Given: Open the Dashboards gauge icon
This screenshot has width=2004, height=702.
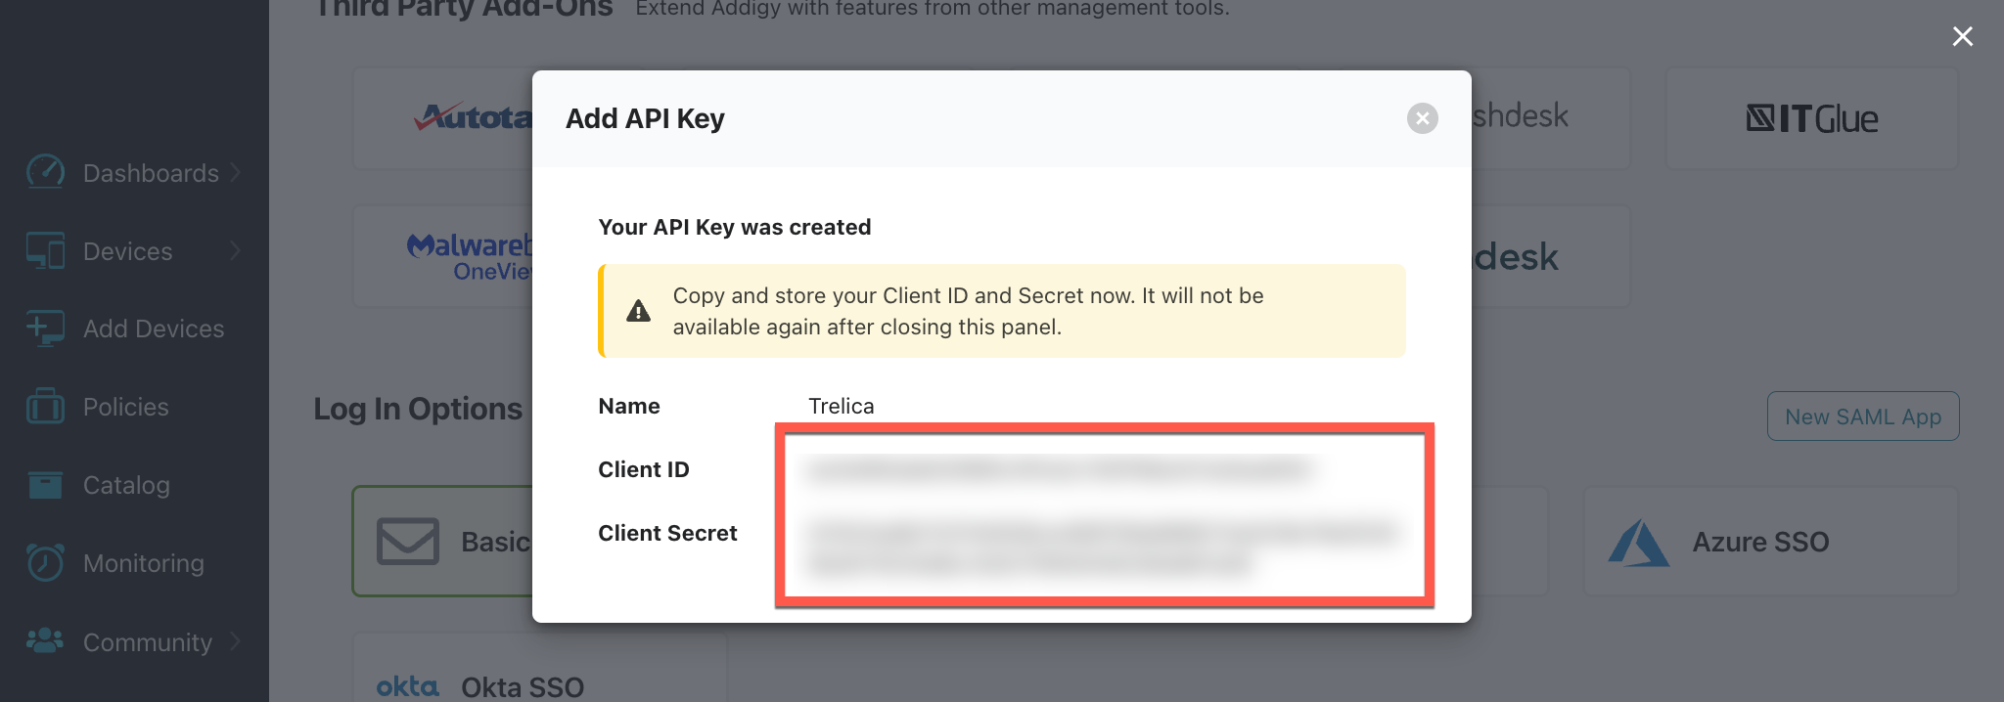Looking at the screenshot, I should pyautogui.click(x=45, y=172).
